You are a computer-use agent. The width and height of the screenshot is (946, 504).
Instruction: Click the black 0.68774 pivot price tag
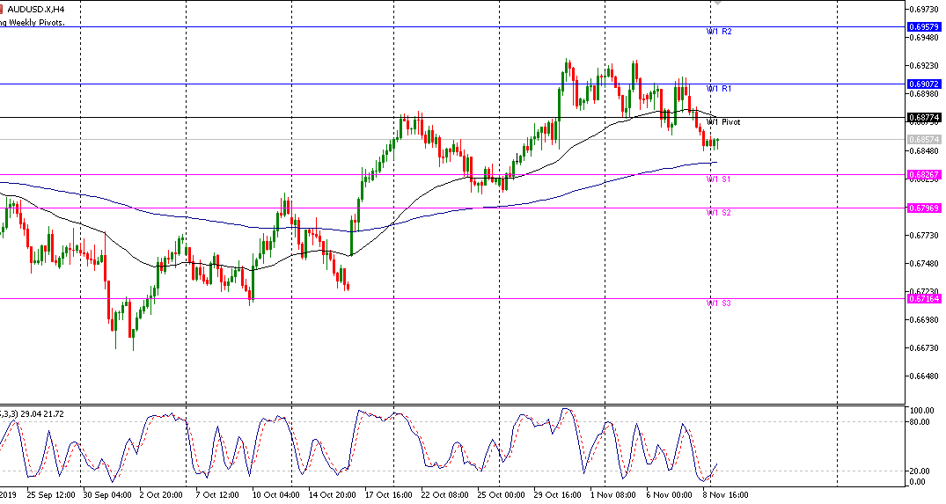(924, 118)
